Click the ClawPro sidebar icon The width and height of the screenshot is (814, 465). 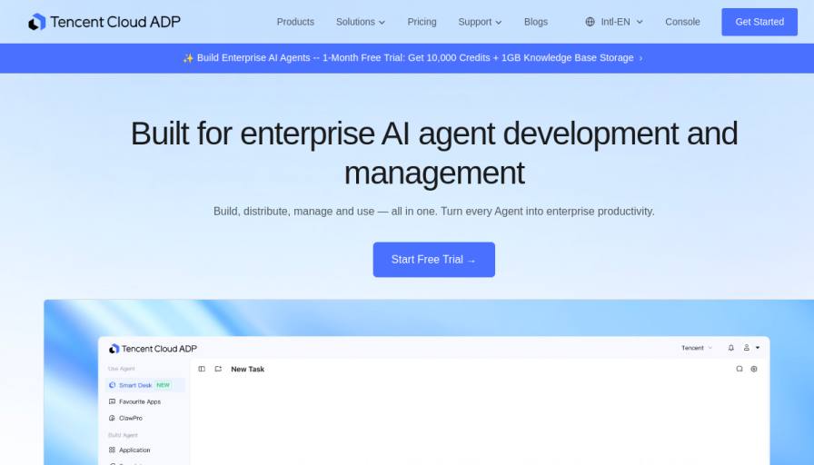(112, 418)
